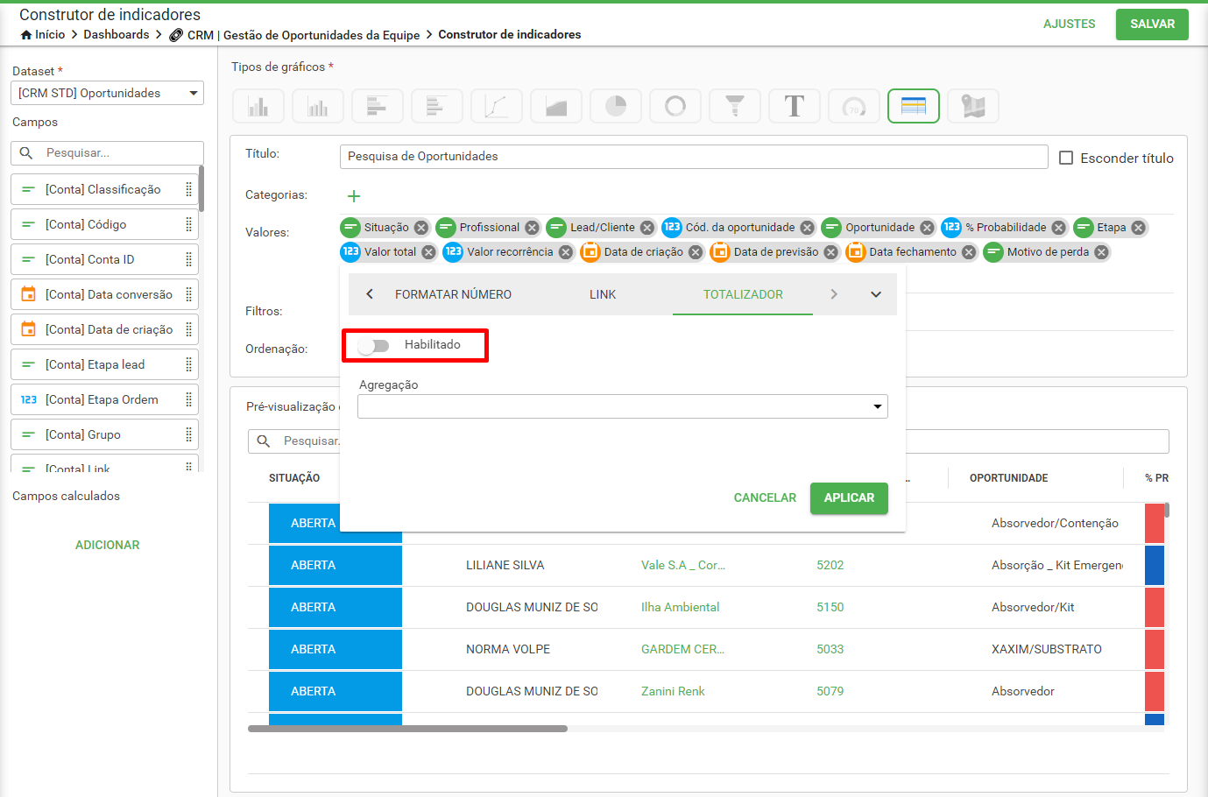Click the Título input field
This screenshot has height=797, width=1208.
[694, 156]
